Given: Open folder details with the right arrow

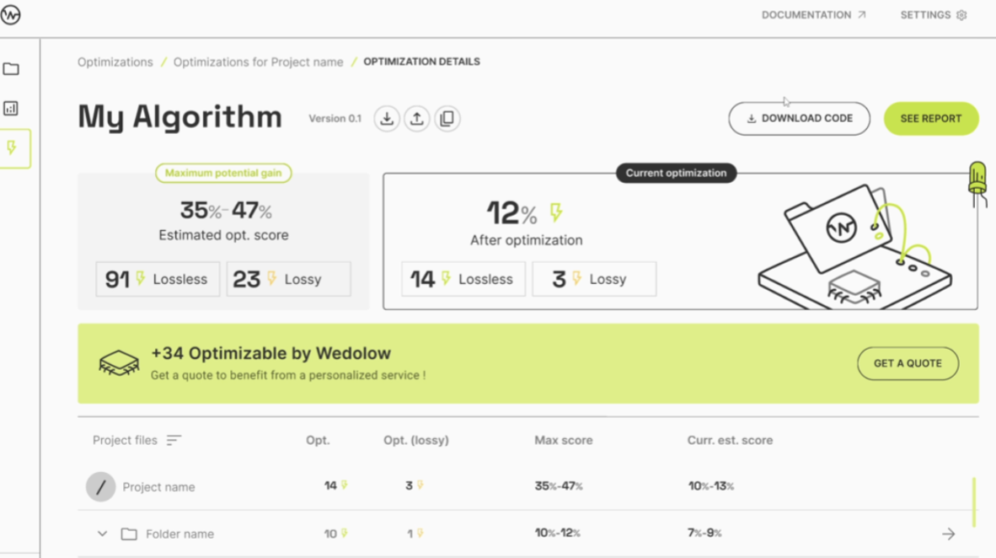Looking at the screenshot, I should coord(949,534).
